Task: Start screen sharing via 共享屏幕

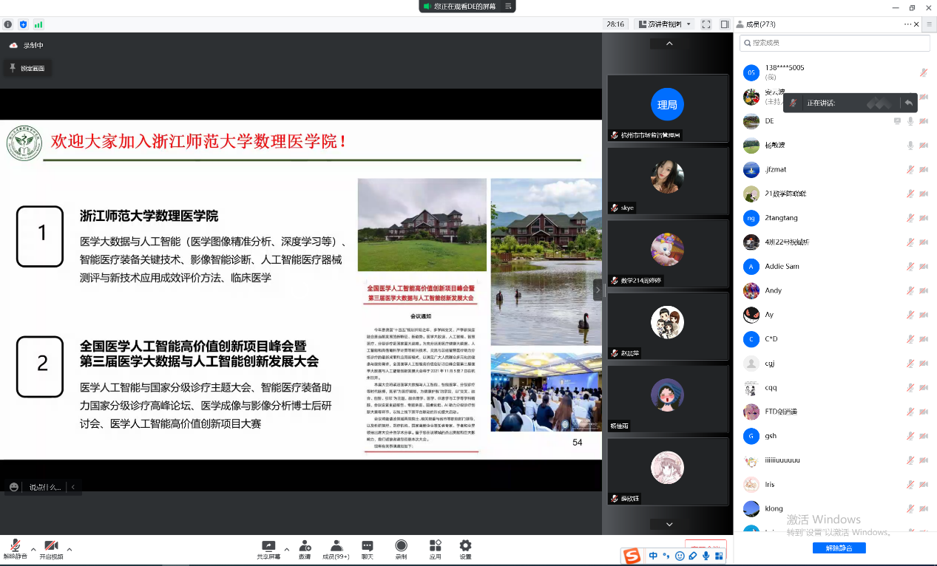Action: (268, 549)
